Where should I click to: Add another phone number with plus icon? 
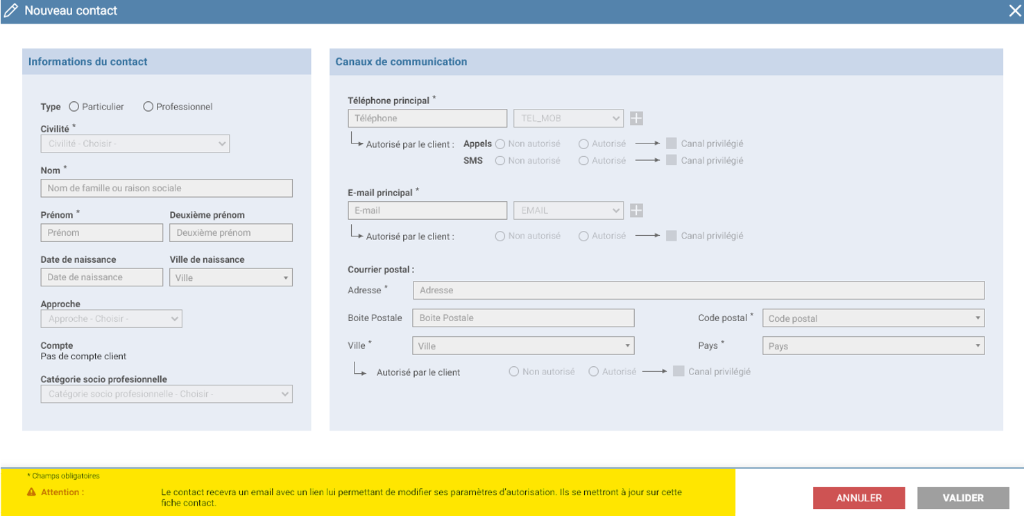pos(636,119)
